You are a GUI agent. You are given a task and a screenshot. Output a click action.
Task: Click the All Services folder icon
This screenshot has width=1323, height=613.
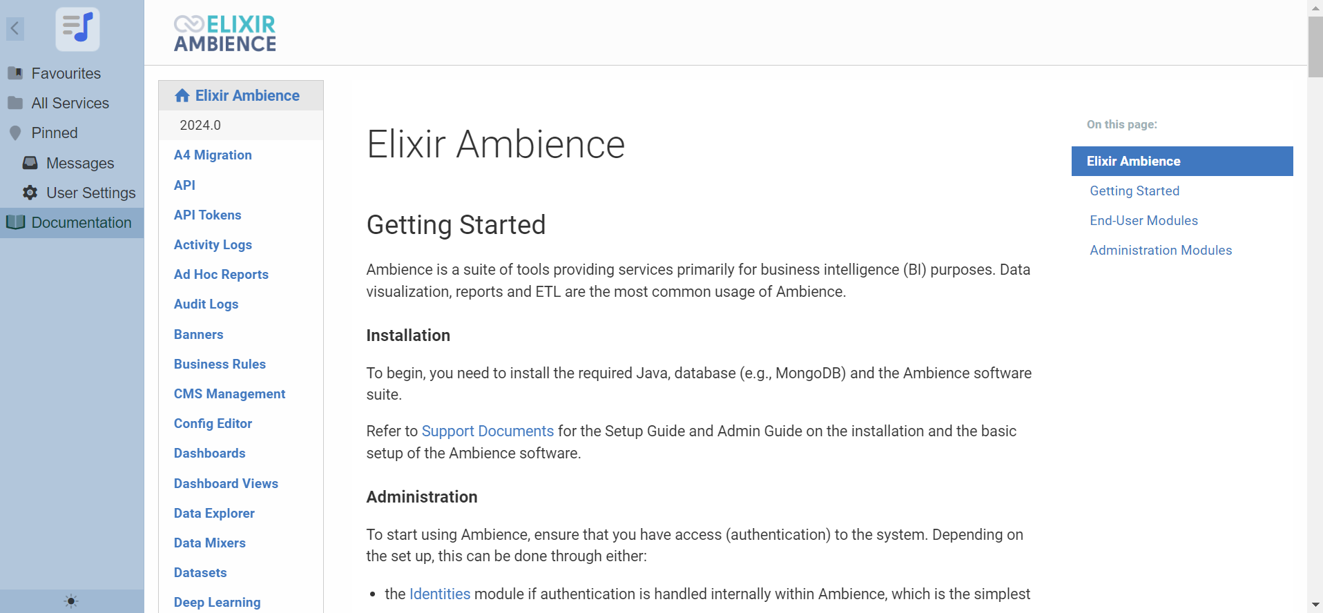point(15,103)
